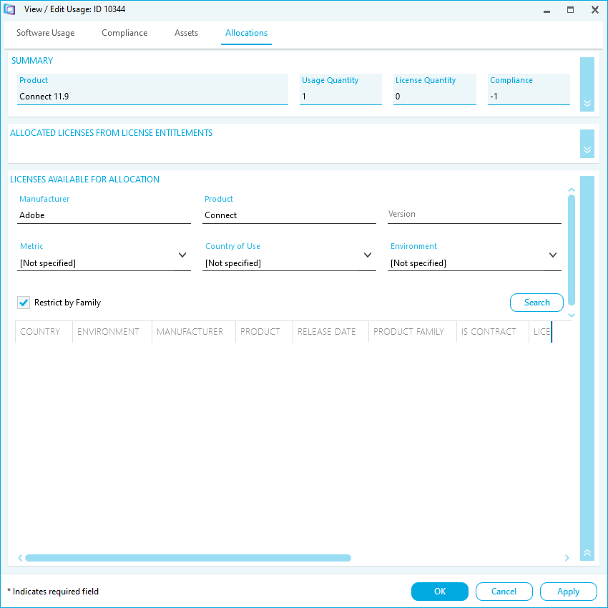
Task: Switch to the Software Usage tab
Action: coord(45,33)
